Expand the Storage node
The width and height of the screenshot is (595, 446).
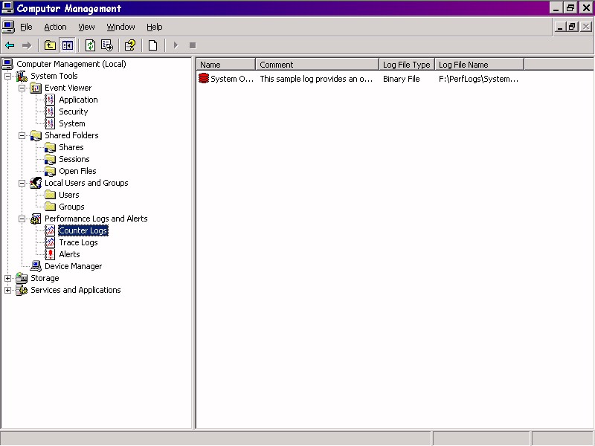(x=7, y=278)
